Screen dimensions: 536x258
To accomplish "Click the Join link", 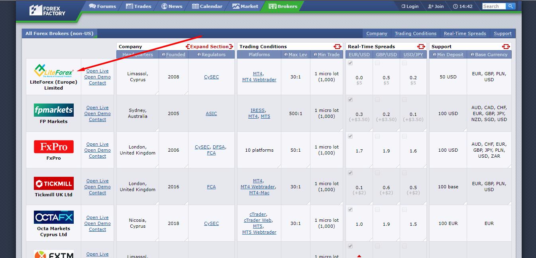I will tap(436, 6).
